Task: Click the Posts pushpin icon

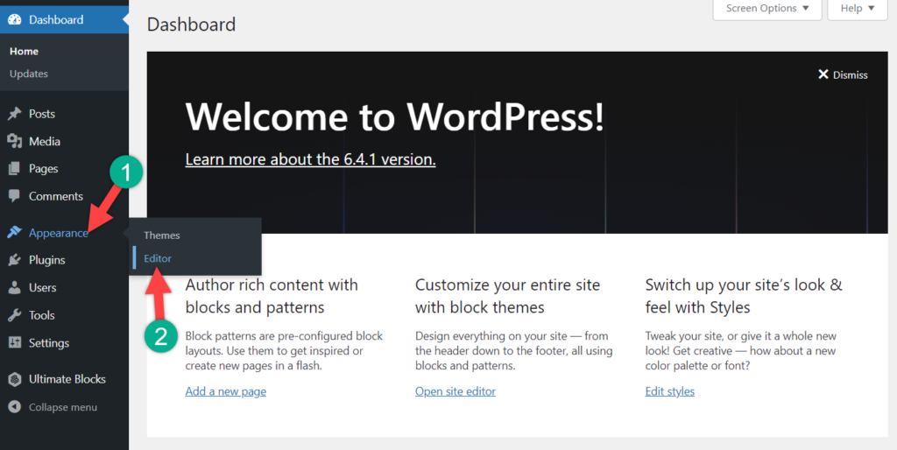Action: point(14,114)
